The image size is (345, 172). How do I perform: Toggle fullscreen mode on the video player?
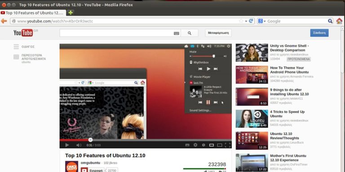(x=227, y=145)
